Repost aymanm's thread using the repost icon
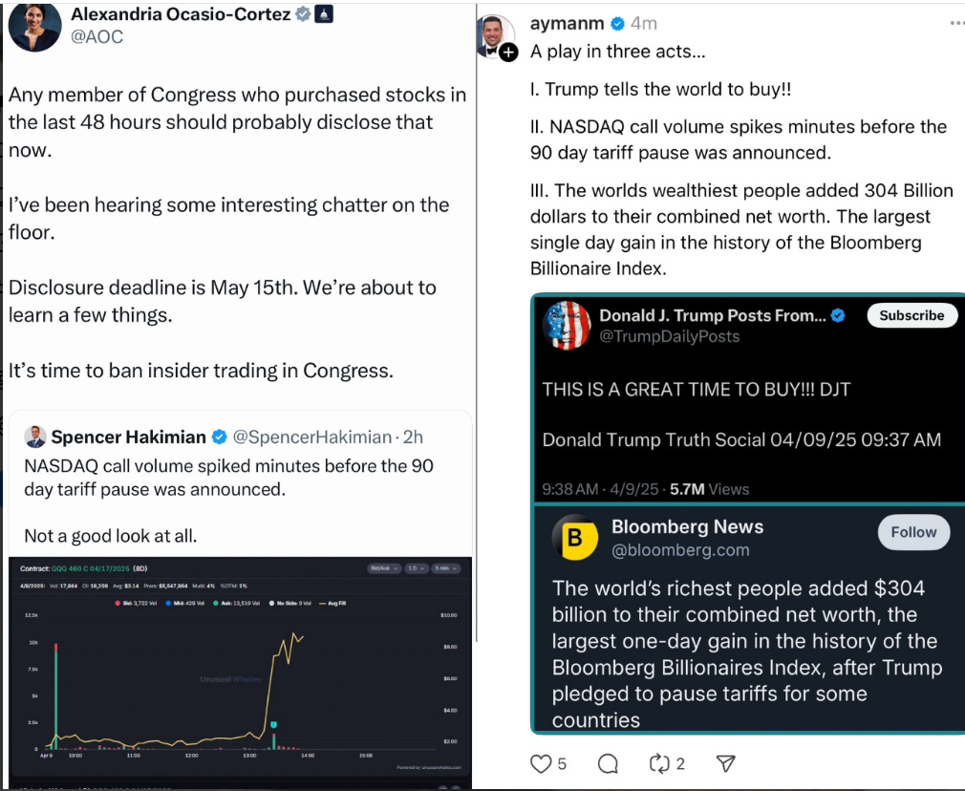The image size is (965, 791). (x=658, y=763)
